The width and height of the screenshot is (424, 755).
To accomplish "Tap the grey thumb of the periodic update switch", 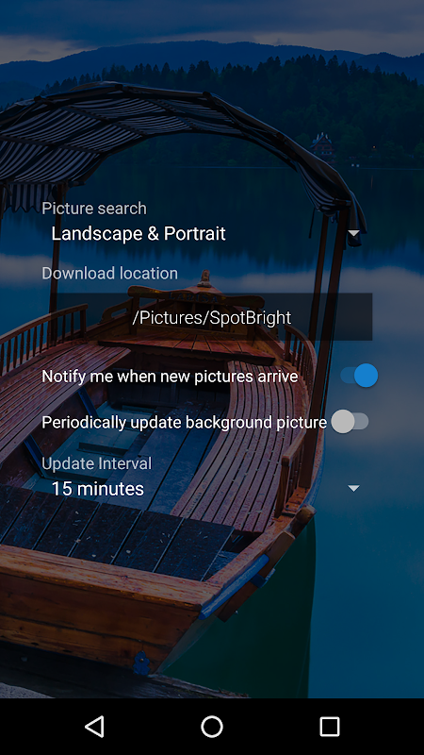I will (x=343, y=422).
